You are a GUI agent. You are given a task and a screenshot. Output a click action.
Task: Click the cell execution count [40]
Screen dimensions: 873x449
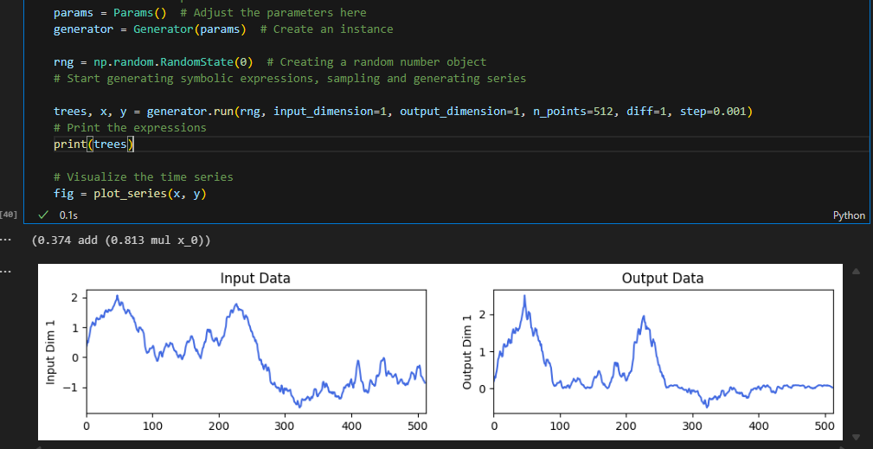(x=10, y=213)
